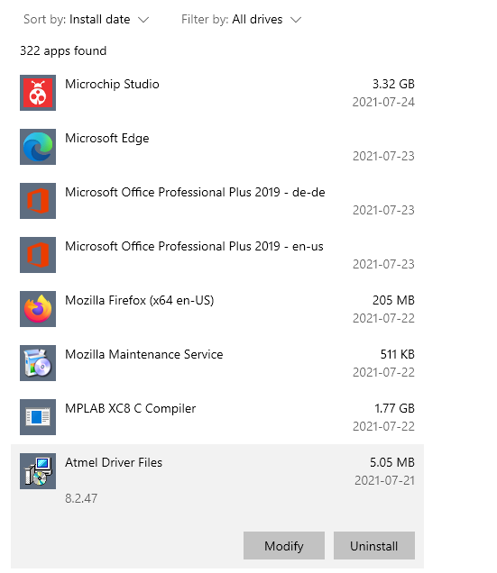Screen dimensions: 497x573
Task: Select Mozilla Firefox (x64 en-US) entry
Action: coord(217,309)
